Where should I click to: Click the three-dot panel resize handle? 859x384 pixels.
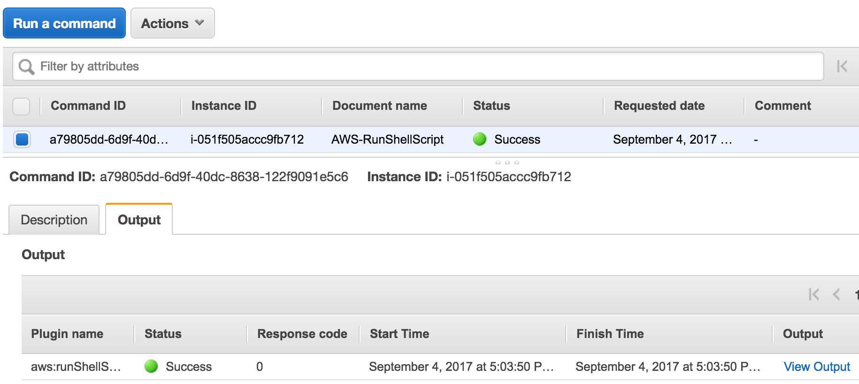507,162
